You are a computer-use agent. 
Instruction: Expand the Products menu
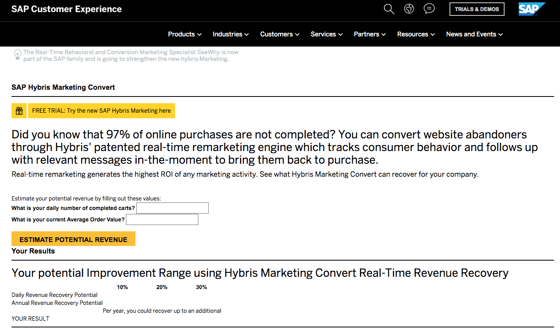coord(185,34)
